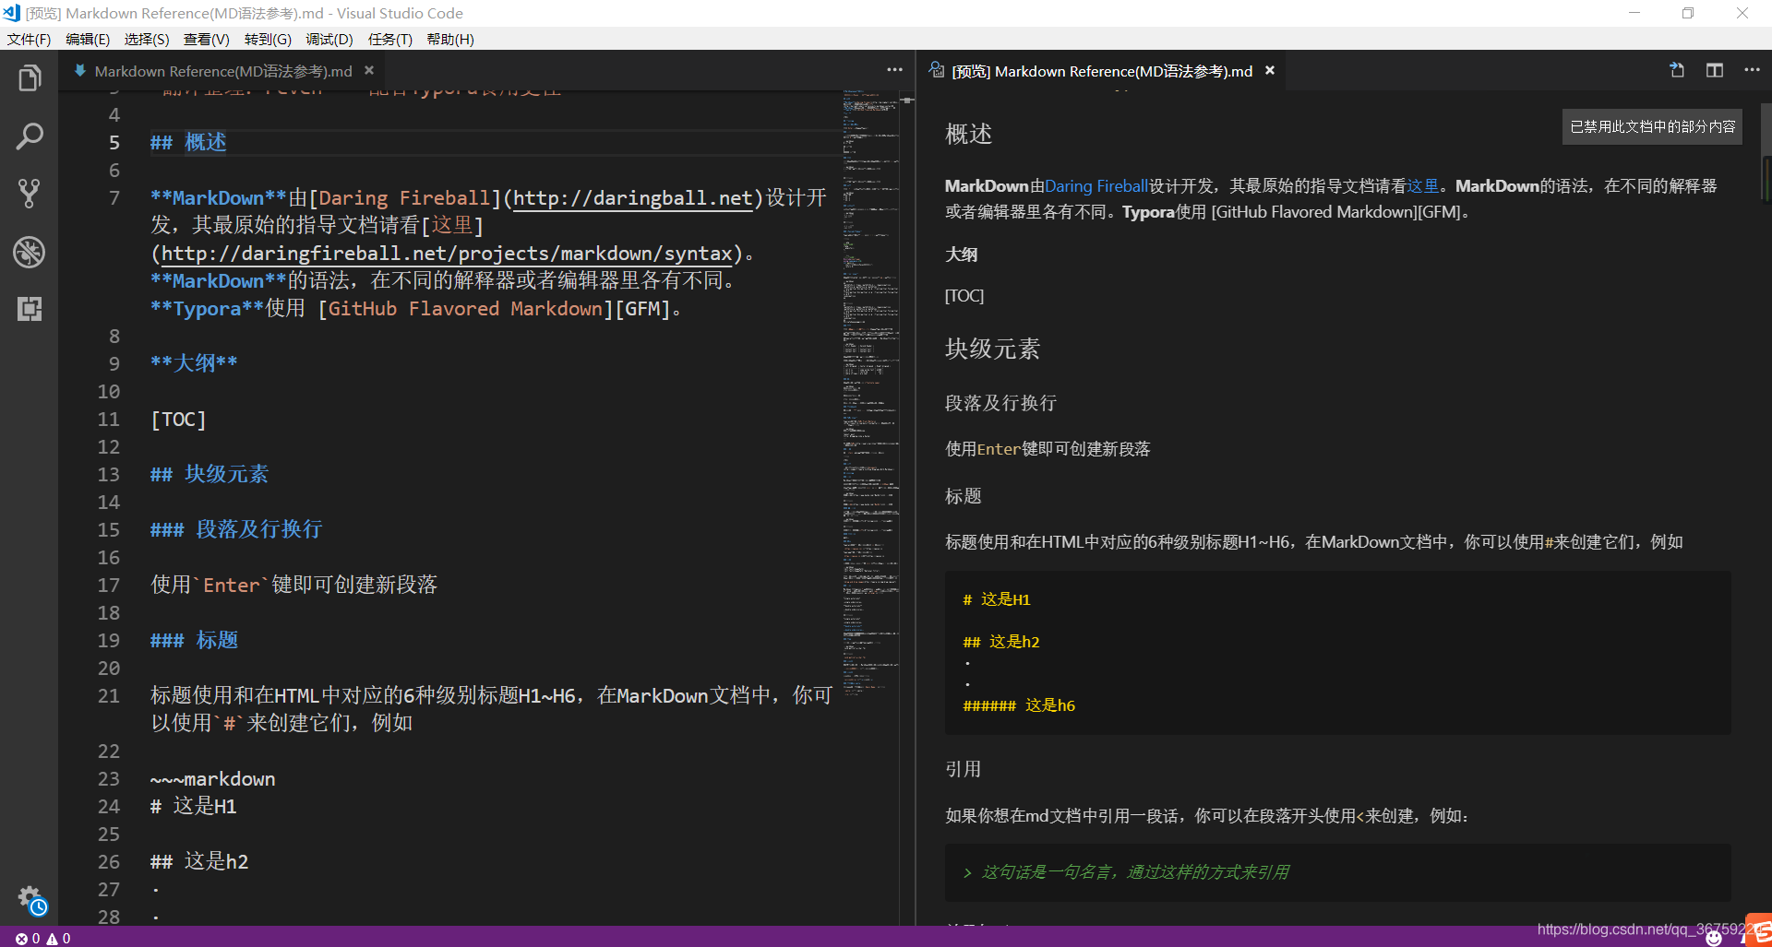Click the 引用 heading in preview
The height and width of the screenshot is (947, 1772).
[x=963, y=769]
